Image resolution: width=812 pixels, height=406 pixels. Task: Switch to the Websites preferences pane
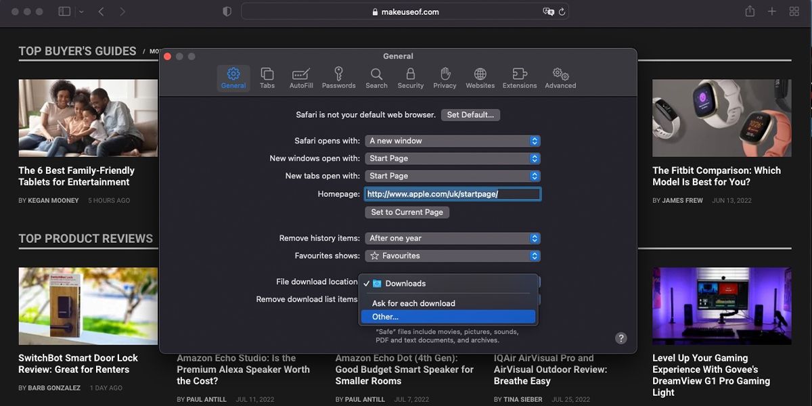click(480, 78)
